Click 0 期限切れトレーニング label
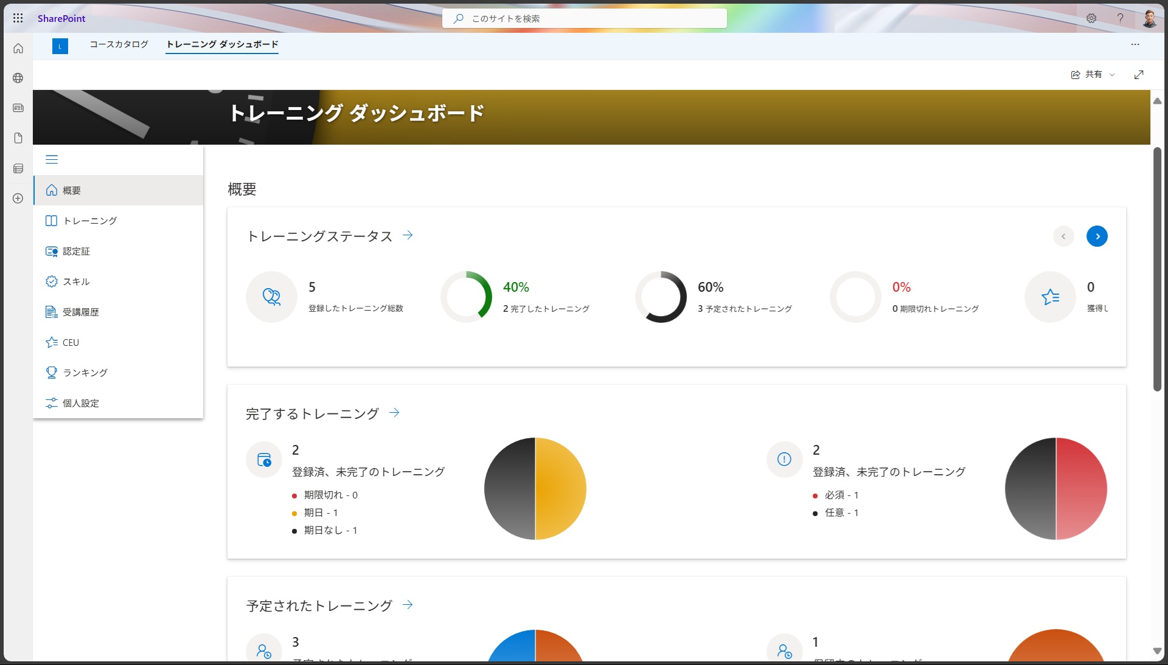Viewport: 1168px width, 665px height. click(x=935, y=308)
